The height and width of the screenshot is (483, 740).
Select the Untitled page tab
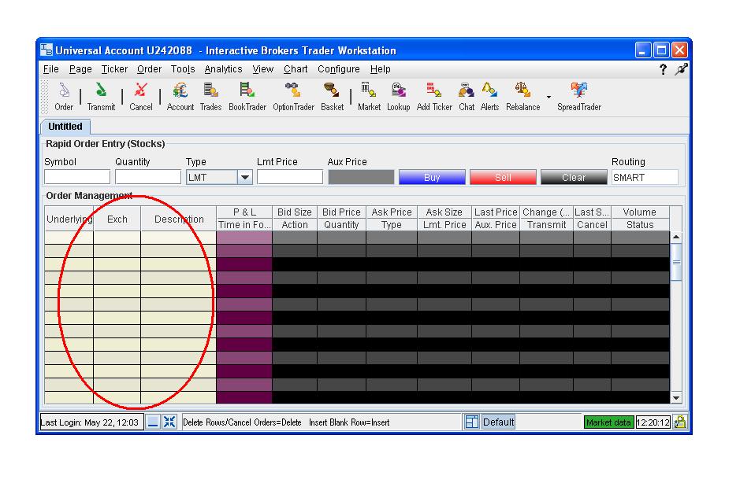pyautogui.click(x=65, y=127)
